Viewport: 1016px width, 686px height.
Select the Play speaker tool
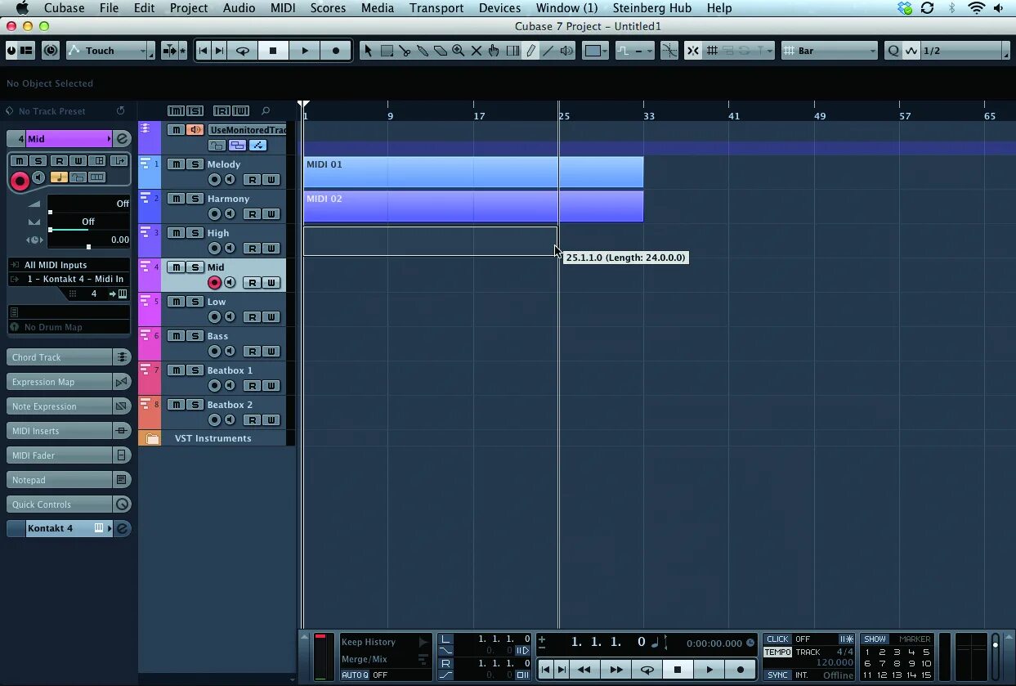coord(566,51)
